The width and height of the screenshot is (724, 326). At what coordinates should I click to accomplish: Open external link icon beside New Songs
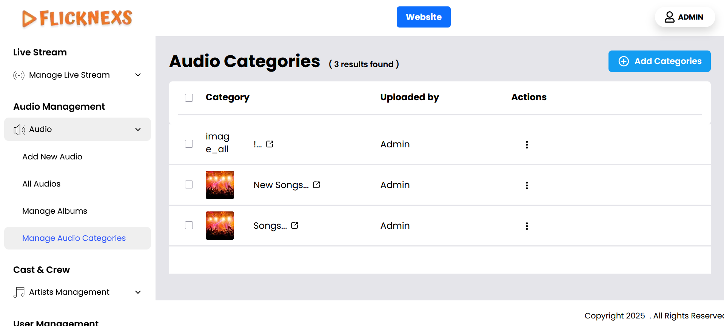point(316,185)
